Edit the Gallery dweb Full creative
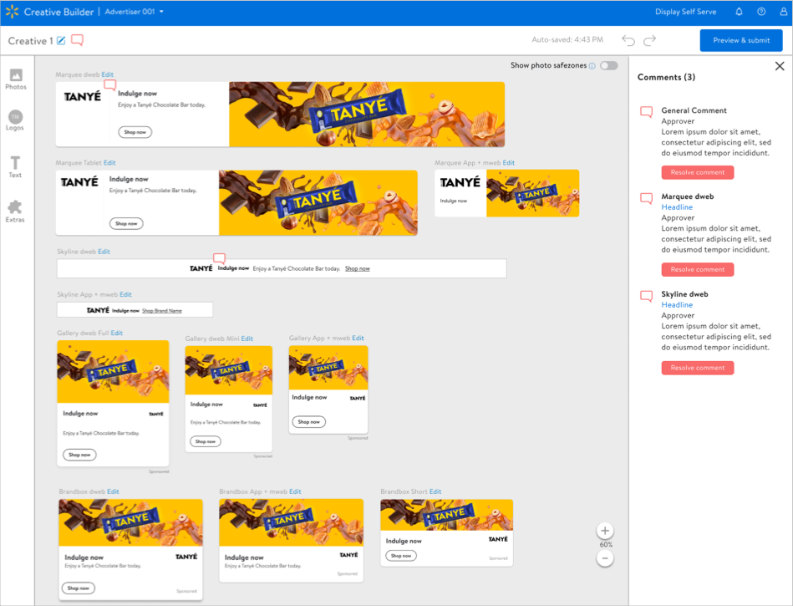793x606 pixels. [117, 333]
